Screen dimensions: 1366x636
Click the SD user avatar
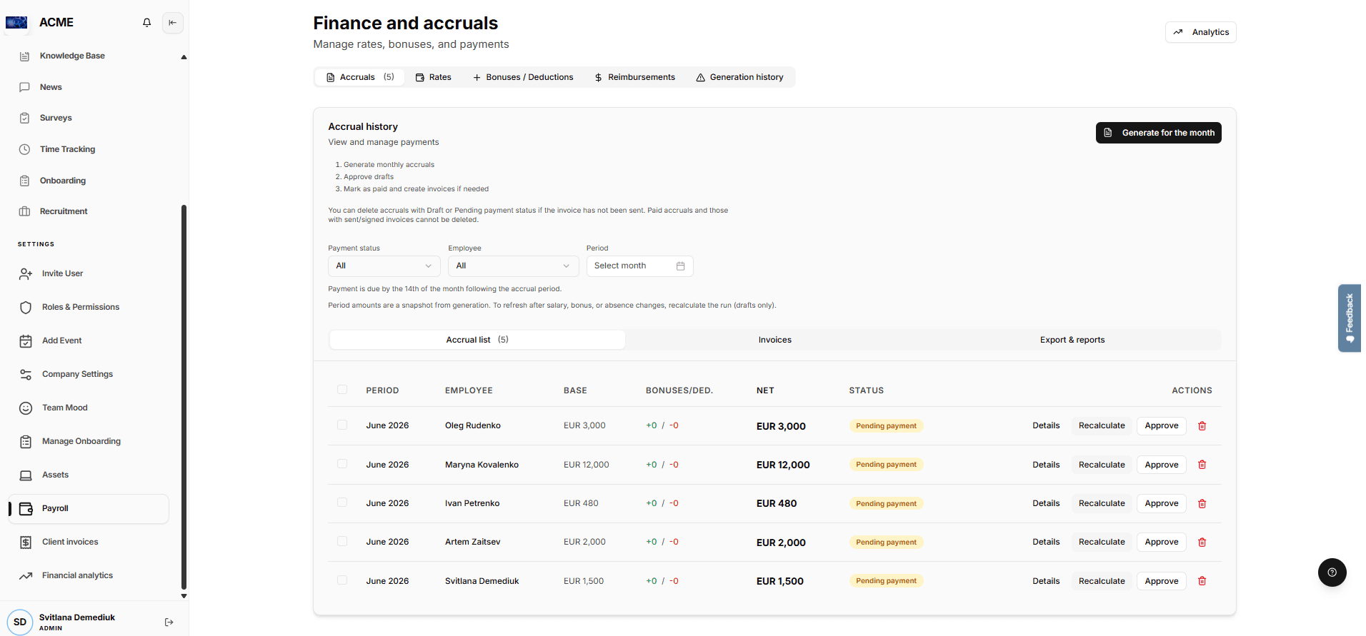pyautogui.click(x=20, y=622)
